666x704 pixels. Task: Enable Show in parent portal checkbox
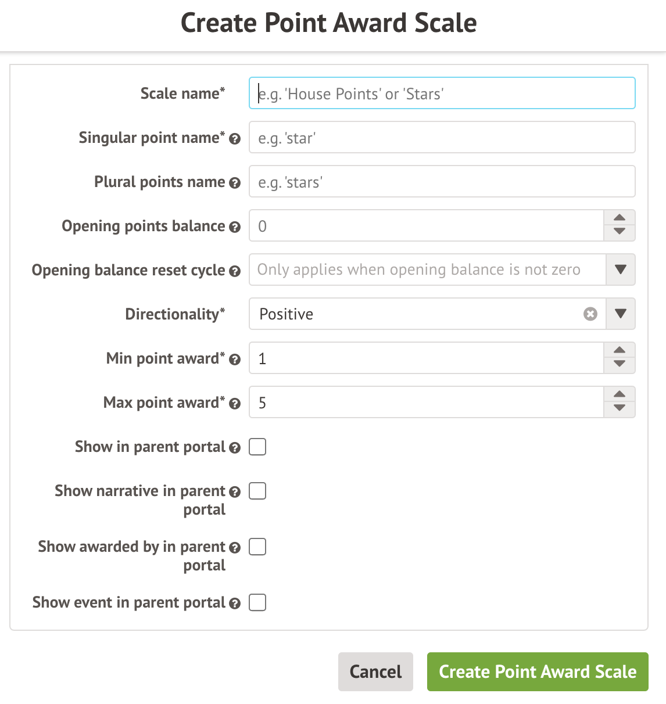[257, 447]
